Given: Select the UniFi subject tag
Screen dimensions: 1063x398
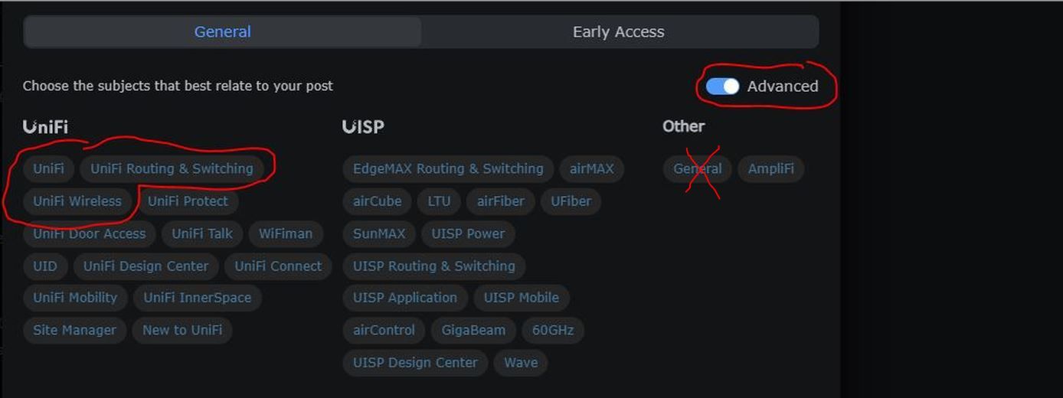Looking at the screenshot, I should (48, 168).
